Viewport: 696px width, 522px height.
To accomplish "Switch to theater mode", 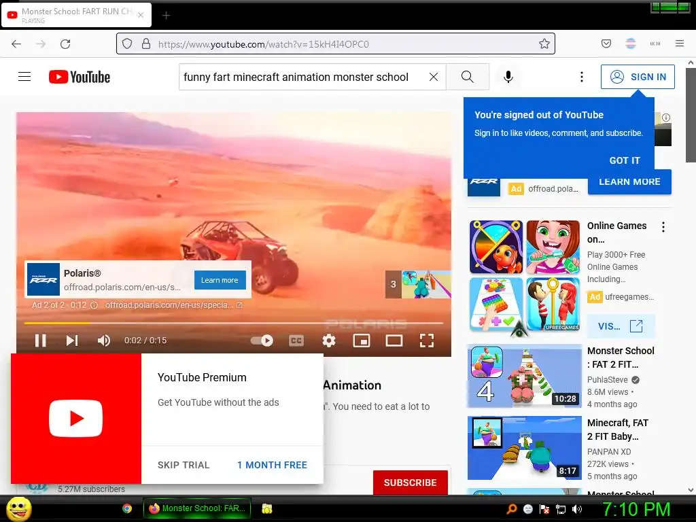I will pos(394,341).
